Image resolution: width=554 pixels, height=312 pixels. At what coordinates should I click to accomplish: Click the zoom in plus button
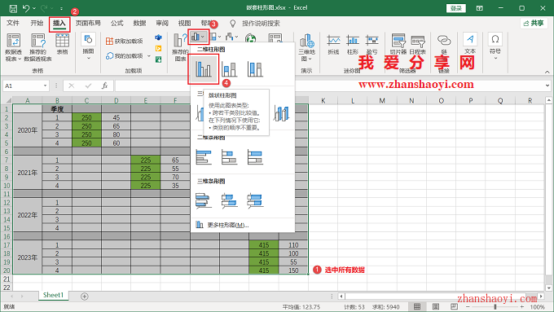[522, 306]
